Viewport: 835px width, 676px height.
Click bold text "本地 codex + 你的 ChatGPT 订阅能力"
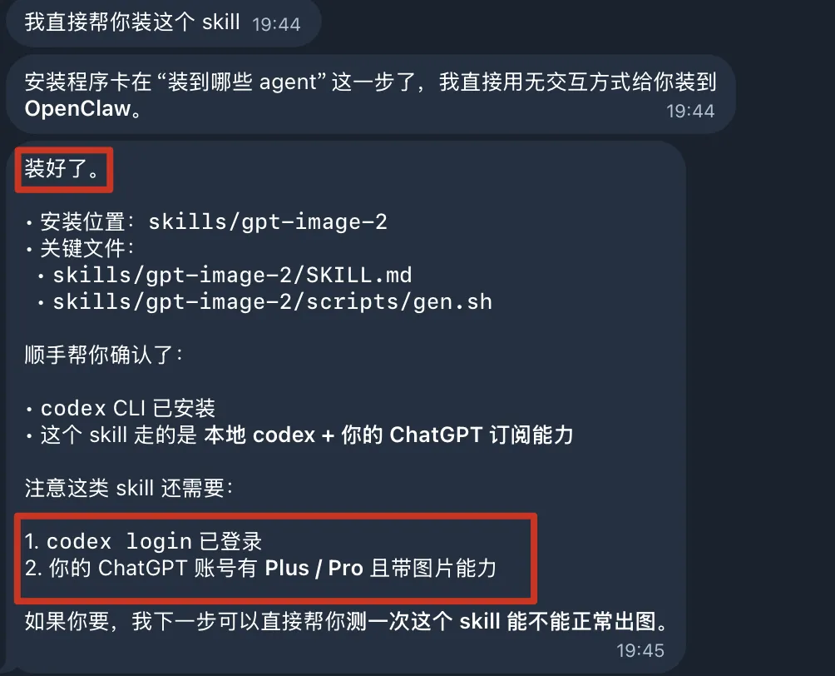tap(388, 435)
